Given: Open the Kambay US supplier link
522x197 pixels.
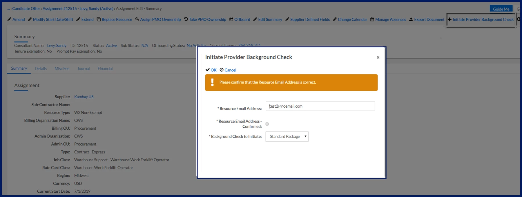Looking at the screenshot, I should pos(84,97).
